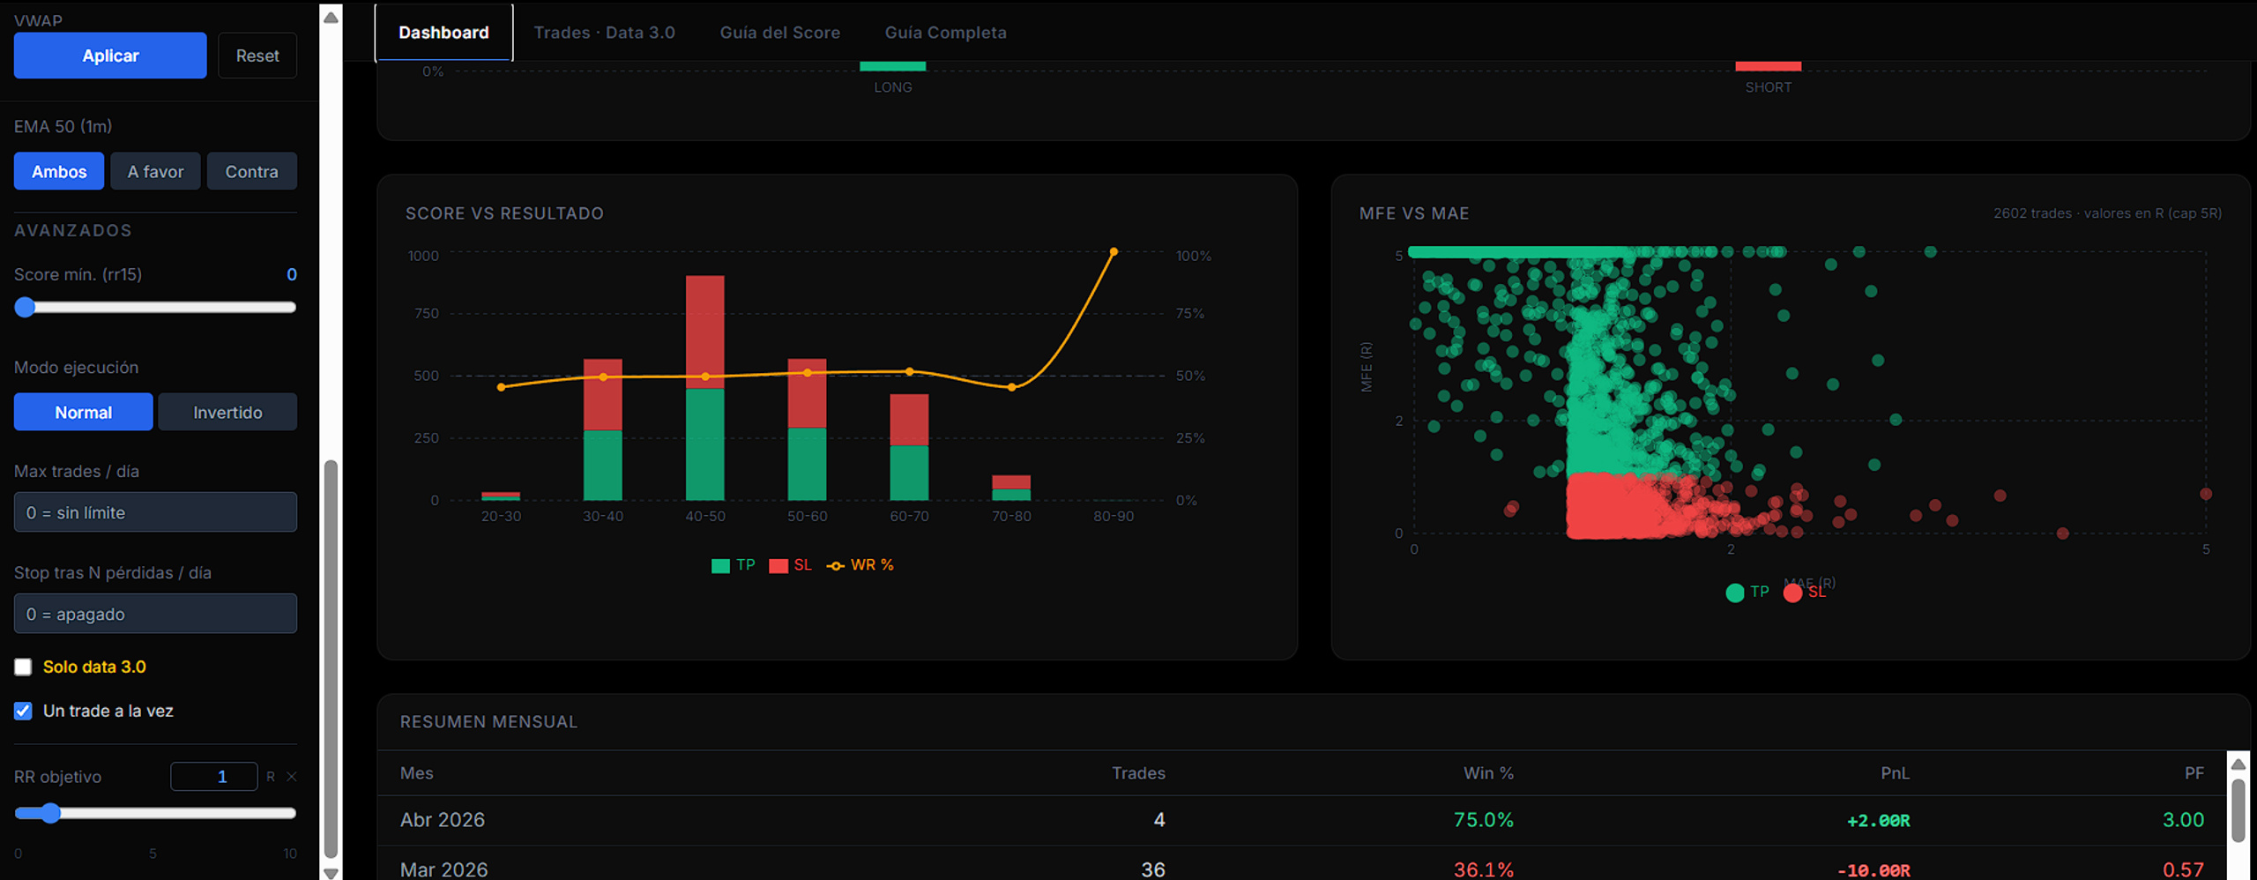2257x880 pixels.
Task: Focus the Max trades / día input field
Action: pyautogui.click(x=155, y=512)
